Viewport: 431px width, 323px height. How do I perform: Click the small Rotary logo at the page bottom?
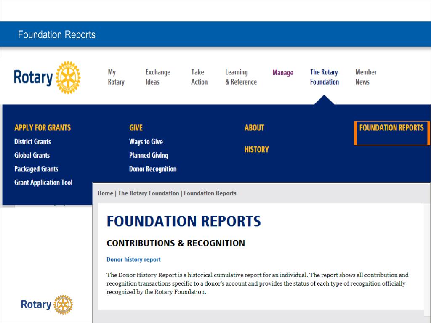(47, 304)
